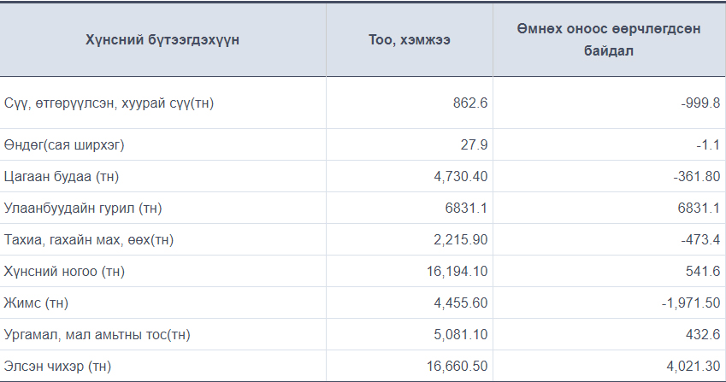Click the -999.8 change value cell
The width and height of the screenshot is (726, 382).
point(700,103)
